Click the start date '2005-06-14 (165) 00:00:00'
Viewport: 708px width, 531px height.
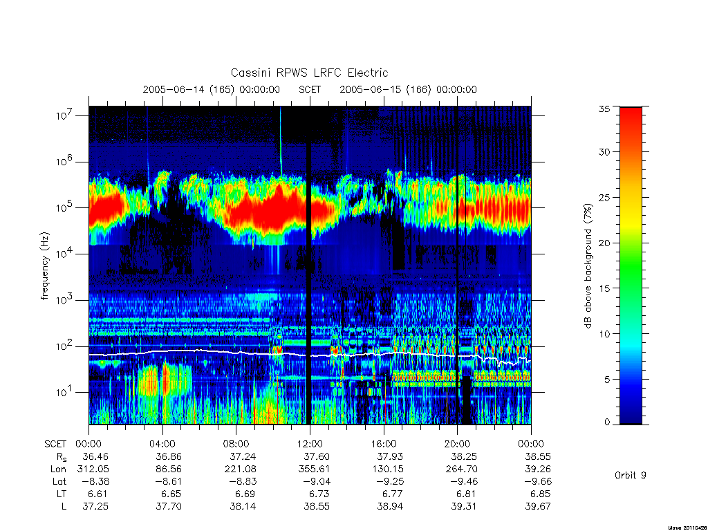[x=212, y=89]
